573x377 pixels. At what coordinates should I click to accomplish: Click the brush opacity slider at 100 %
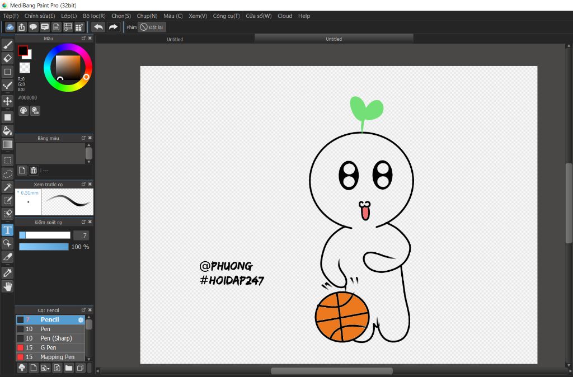click(44, 247)
